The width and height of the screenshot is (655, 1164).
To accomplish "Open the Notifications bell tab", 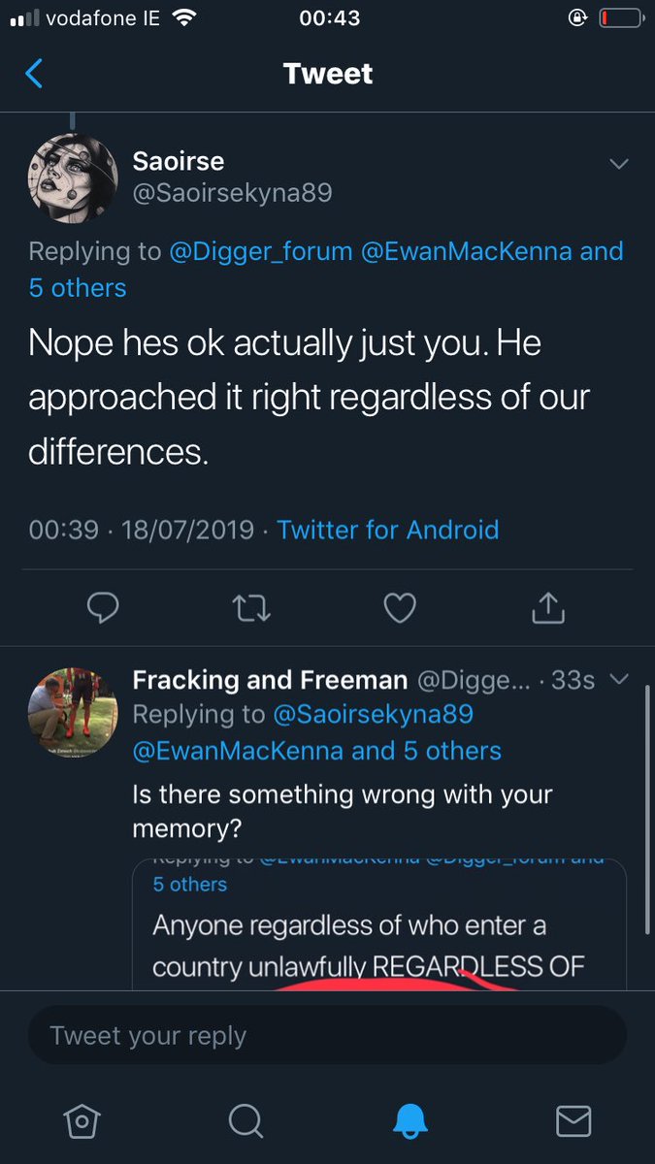I will [409, 1121].
